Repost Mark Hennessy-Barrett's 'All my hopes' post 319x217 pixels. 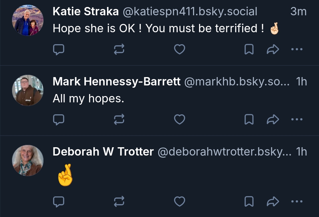pos(119,119)
